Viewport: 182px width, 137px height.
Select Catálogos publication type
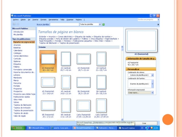pos(17,53)
